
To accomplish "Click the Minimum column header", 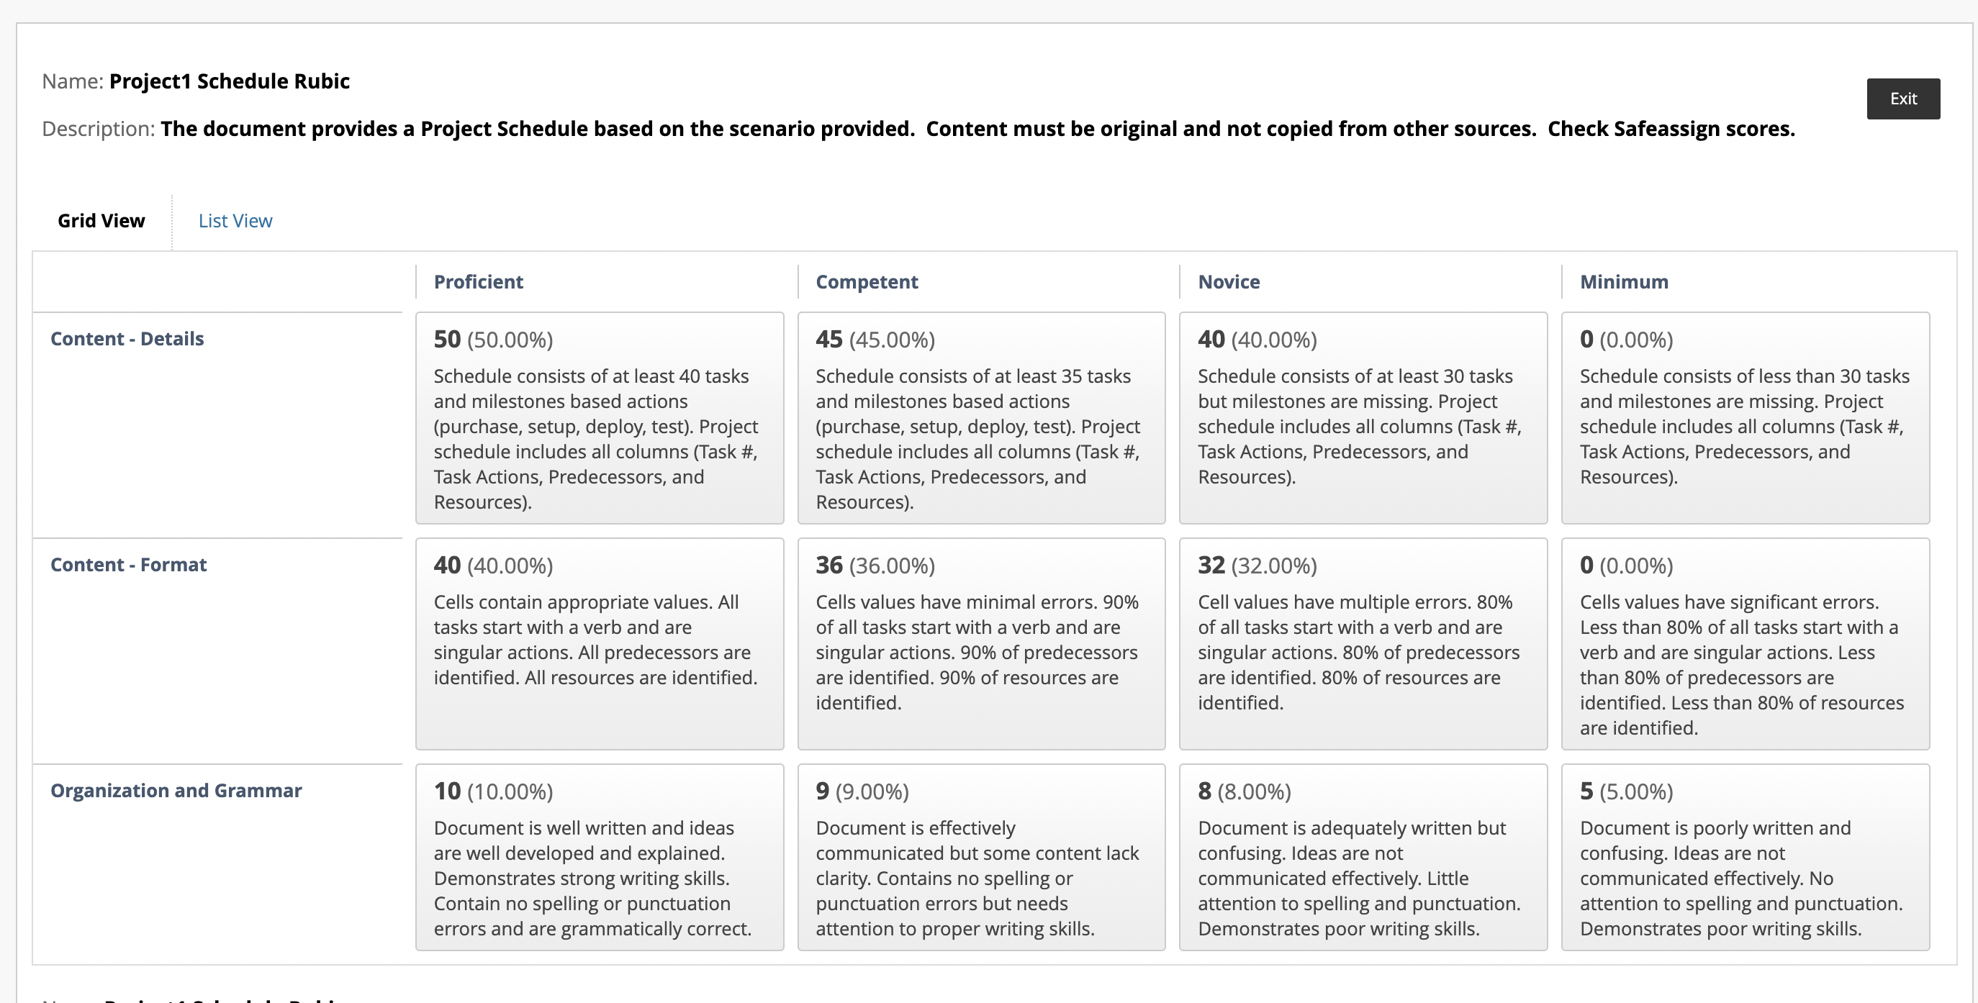I will pyautogui.click(x=1624, y=281).
